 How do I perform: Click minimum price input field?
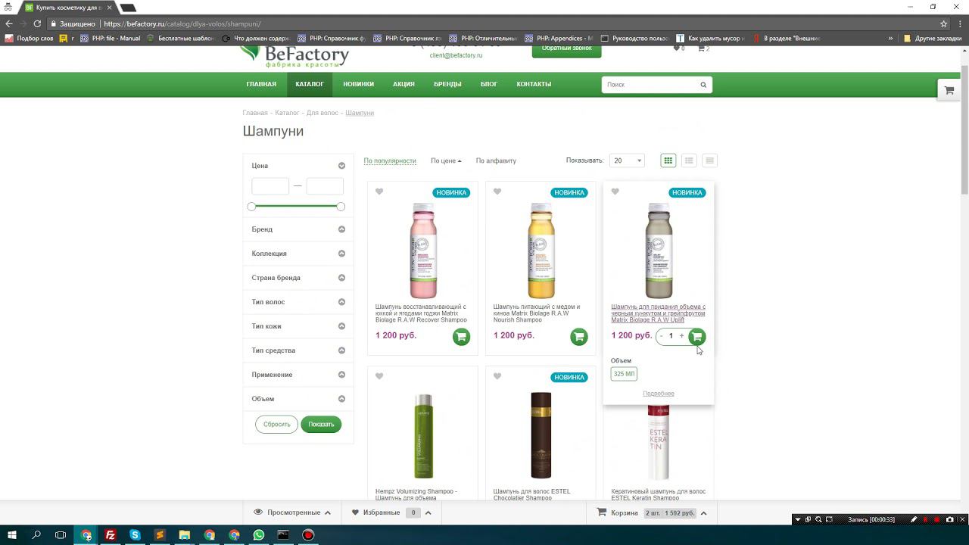(x=270, y=186)
